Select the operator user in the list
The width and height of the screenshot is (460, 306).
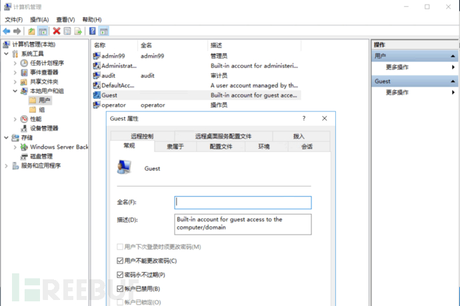(114, 105)
